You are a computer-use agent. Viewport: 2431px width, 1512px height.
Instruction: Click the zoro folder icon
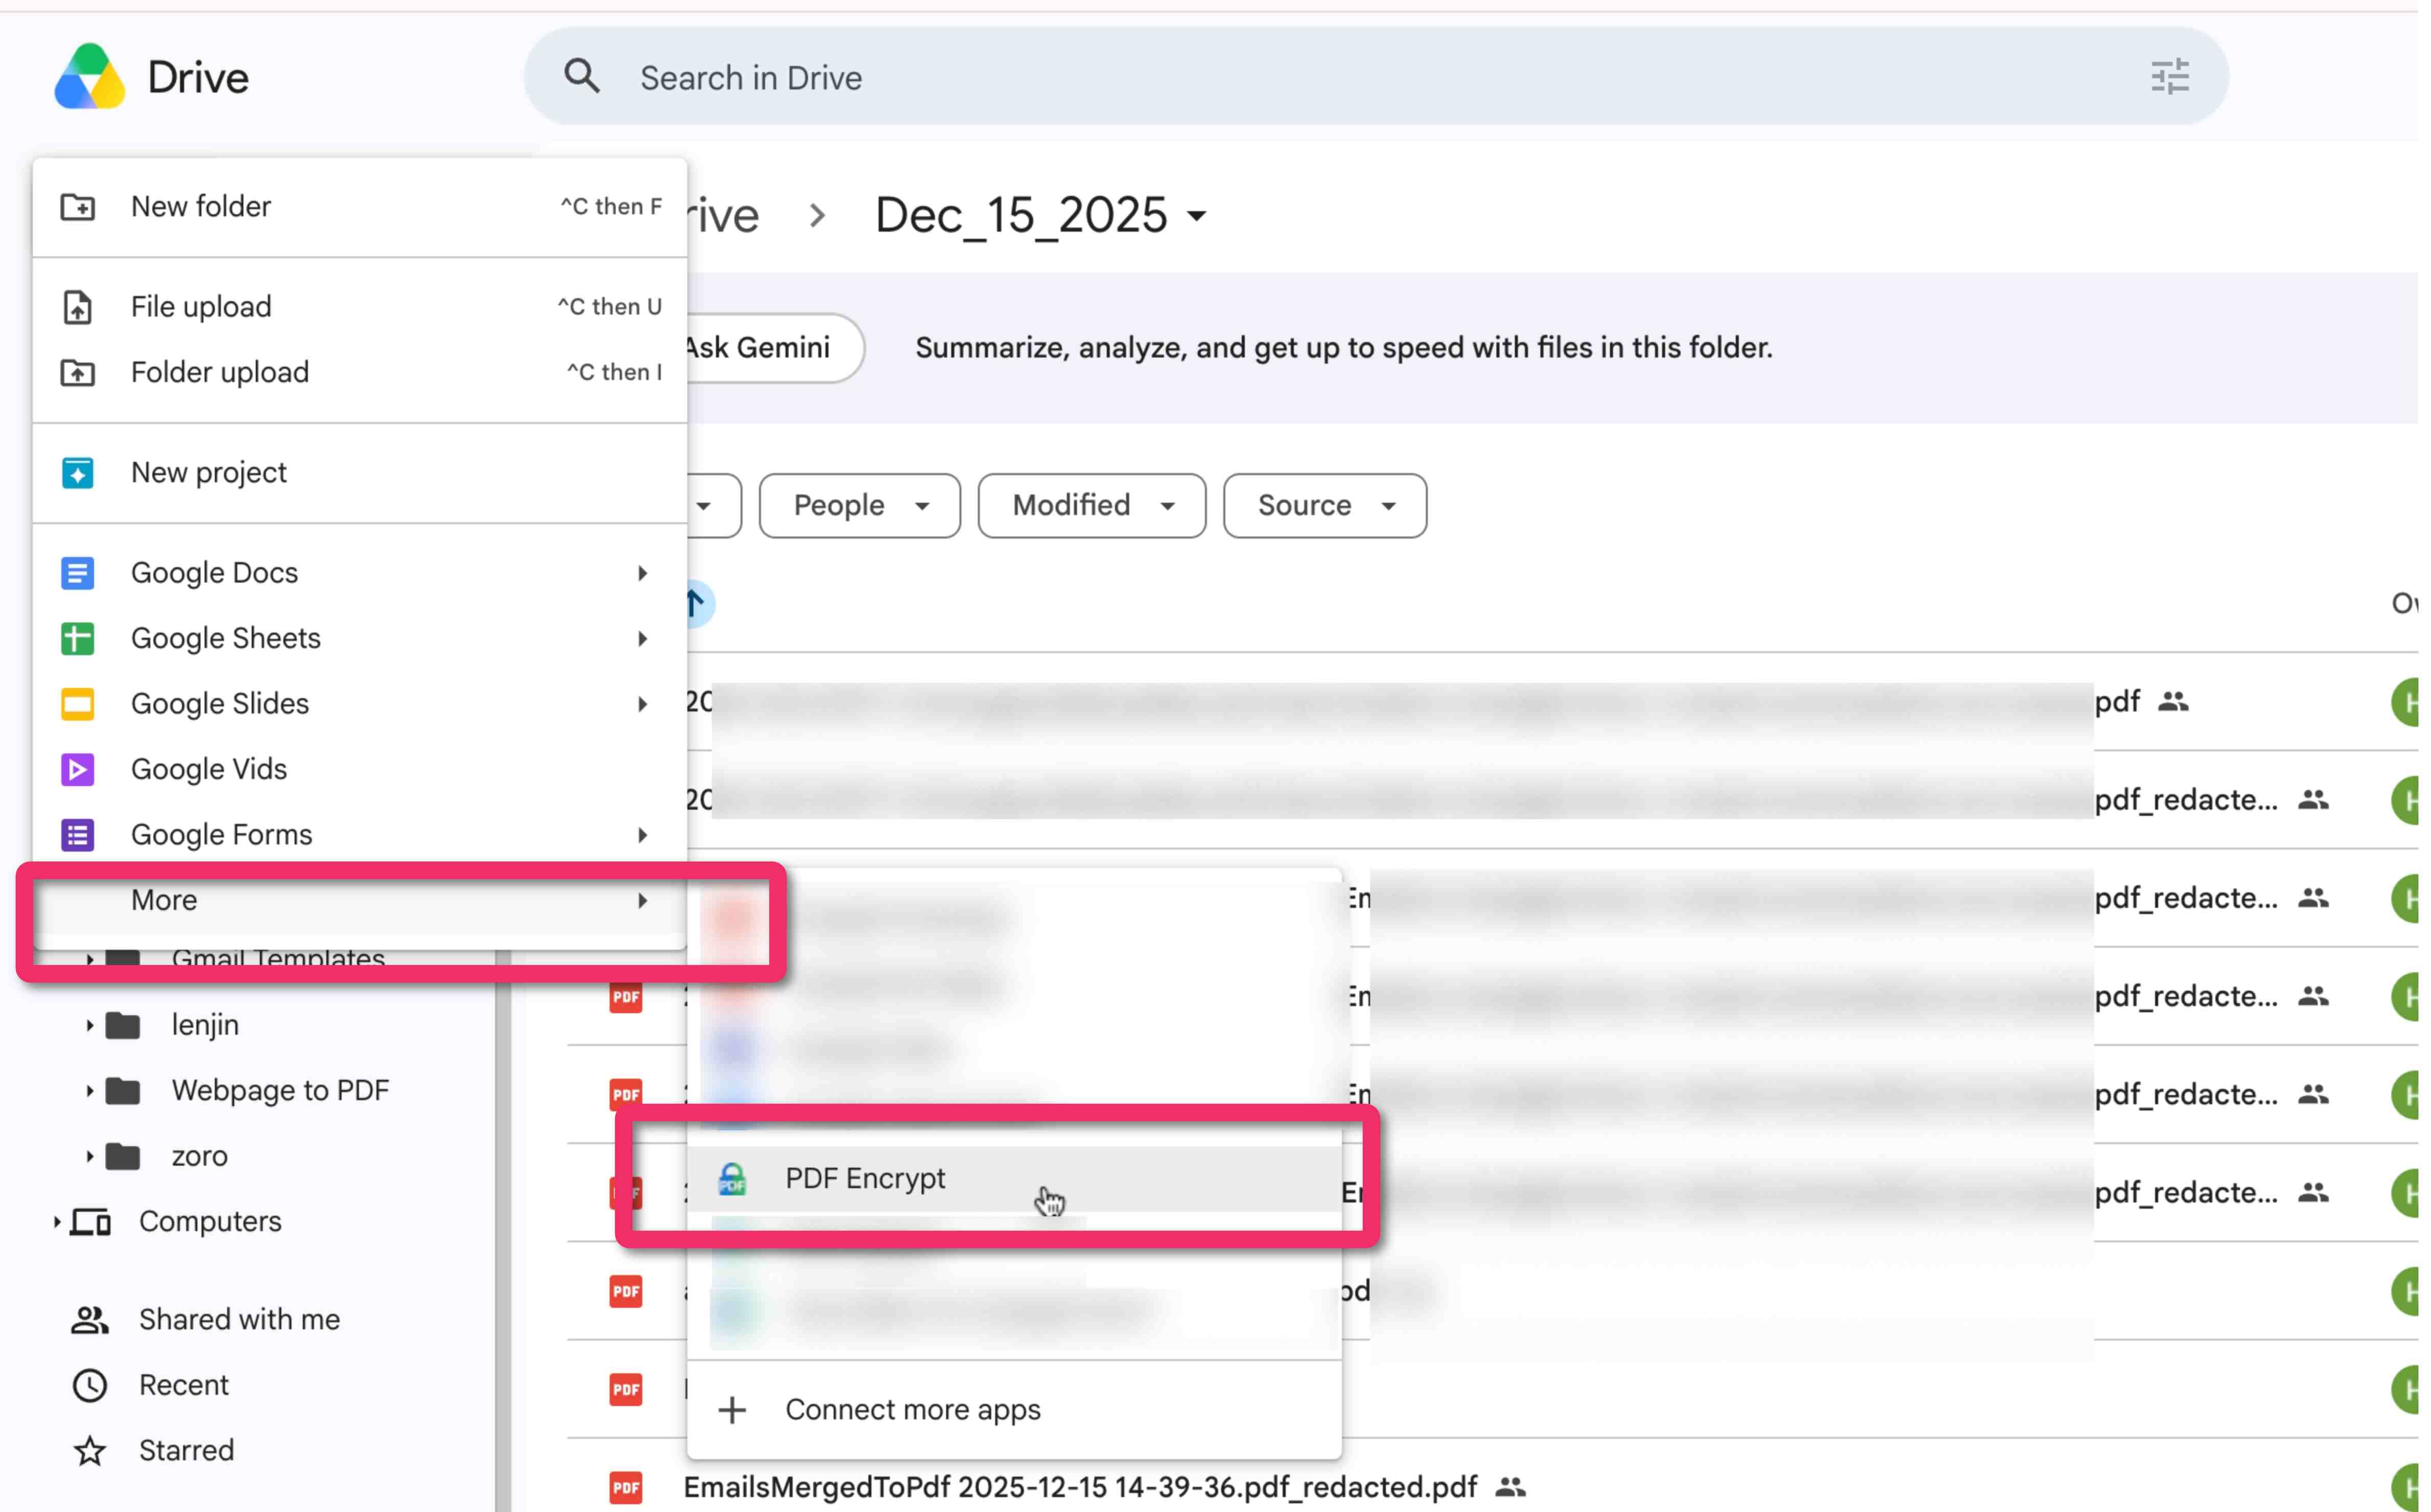pos(123,1157)
